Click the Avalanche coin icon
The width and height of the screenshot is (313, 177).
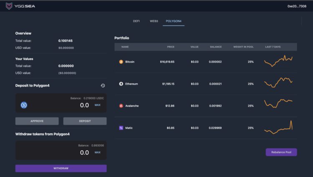[x=121, y=106]
